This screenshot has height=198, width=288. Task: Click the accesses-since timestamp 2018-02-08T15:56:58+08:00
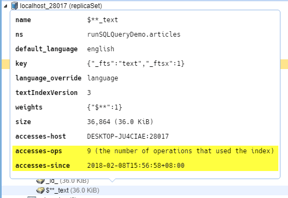[136, 166]
